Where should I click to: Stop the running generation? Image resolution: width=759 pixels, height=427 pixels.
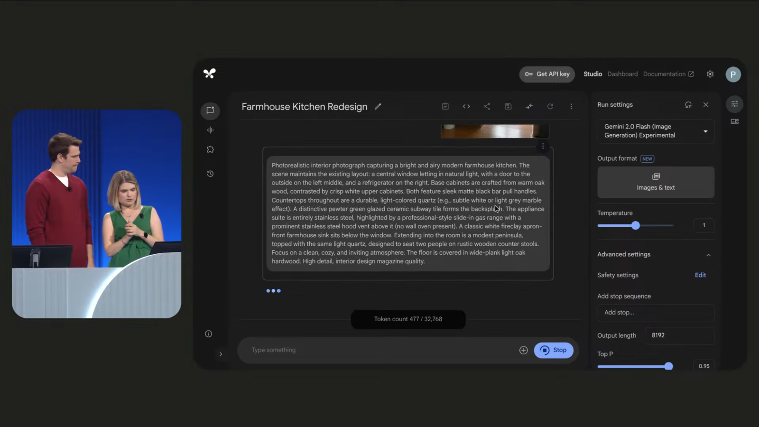click(x=554, y=350)
